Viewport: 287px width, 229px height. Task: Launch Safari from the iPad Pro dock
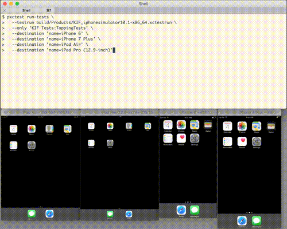coord(129,214)
